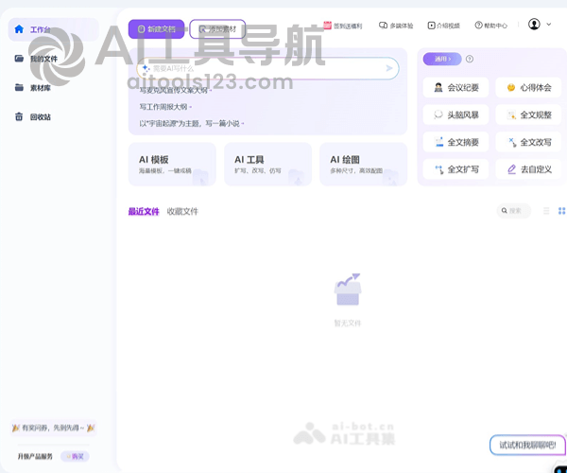Click the 购买 purchase button

(75, 456)
